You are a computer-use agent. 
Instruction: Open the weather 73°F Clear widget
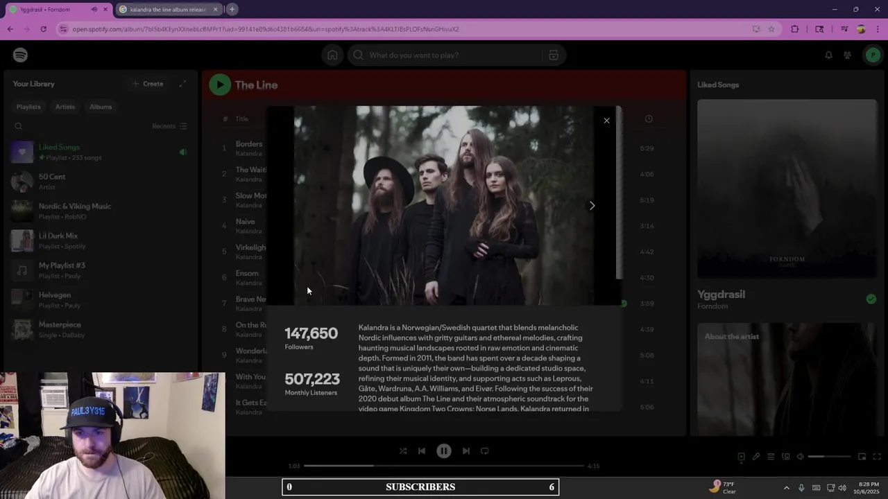(723, 487)
